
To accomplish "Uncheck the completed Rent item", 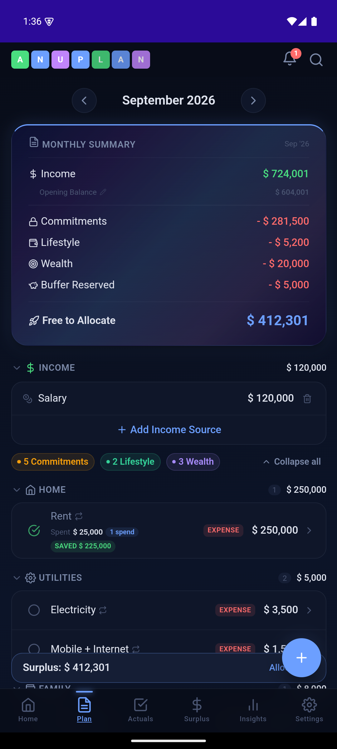I will click(x=34, y=530).
